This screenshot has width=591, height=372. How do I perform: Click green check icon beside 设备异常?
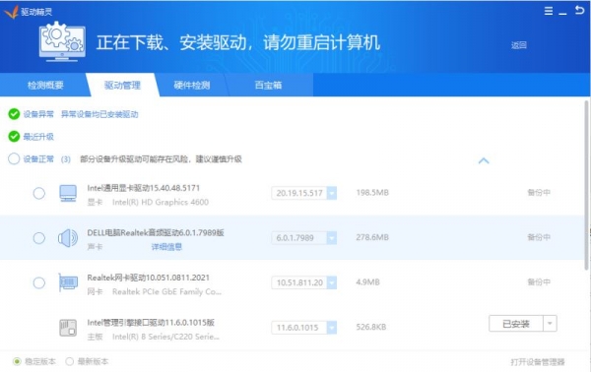(14, 114)
